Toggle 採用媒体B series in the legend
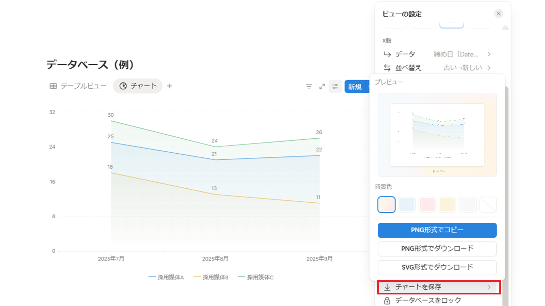The height and width of the screenshot is (306, 545). tap(211, 277)
